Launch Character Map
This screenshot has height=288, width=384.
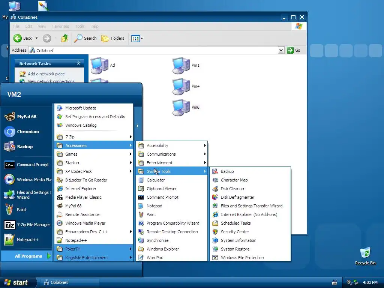pos(250,180)
